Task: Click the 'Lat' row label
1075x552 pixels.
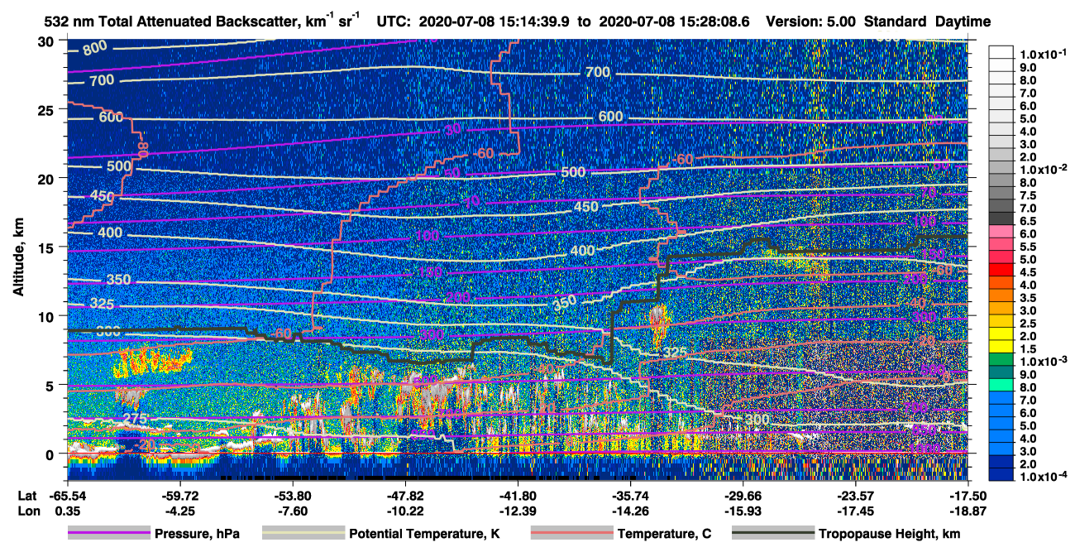Action: [27, 496]
